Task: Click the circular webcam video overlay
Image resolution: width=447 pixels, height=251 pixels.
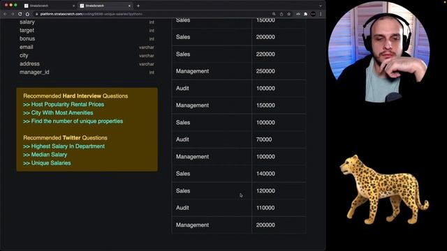Action: click(379, 52)
